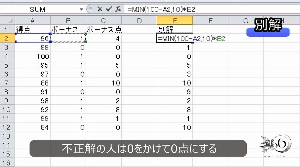Cancel the formula entry with the X icon
Viewport: 300px width, 167px height.
coord(100,9)
